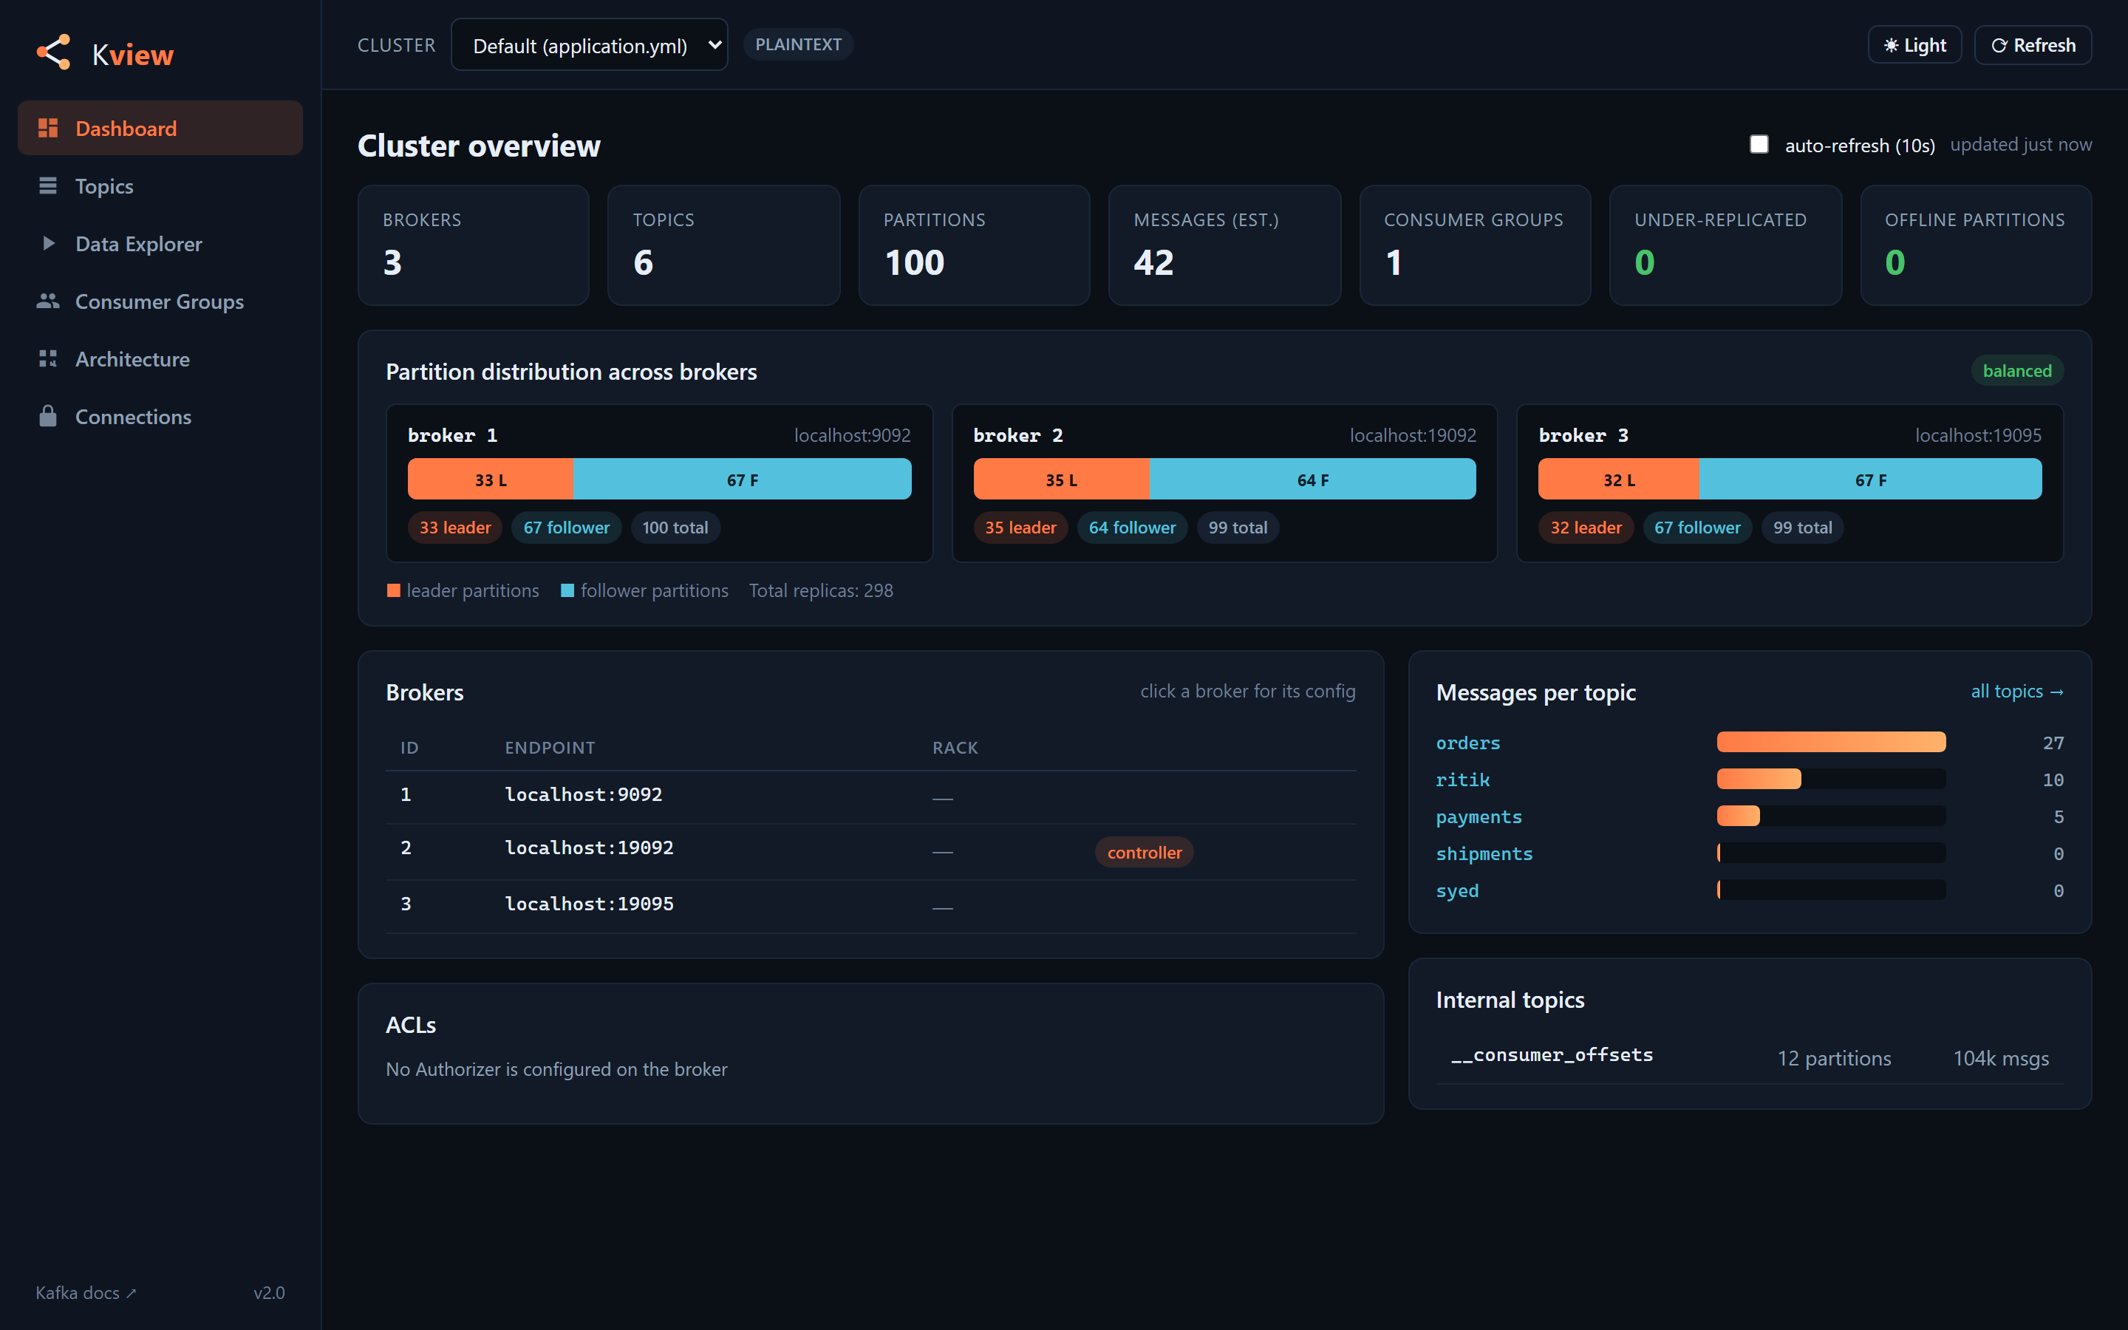
Task: Open Data Explorer in the sidebar
Action: click(x=160, y=244)
